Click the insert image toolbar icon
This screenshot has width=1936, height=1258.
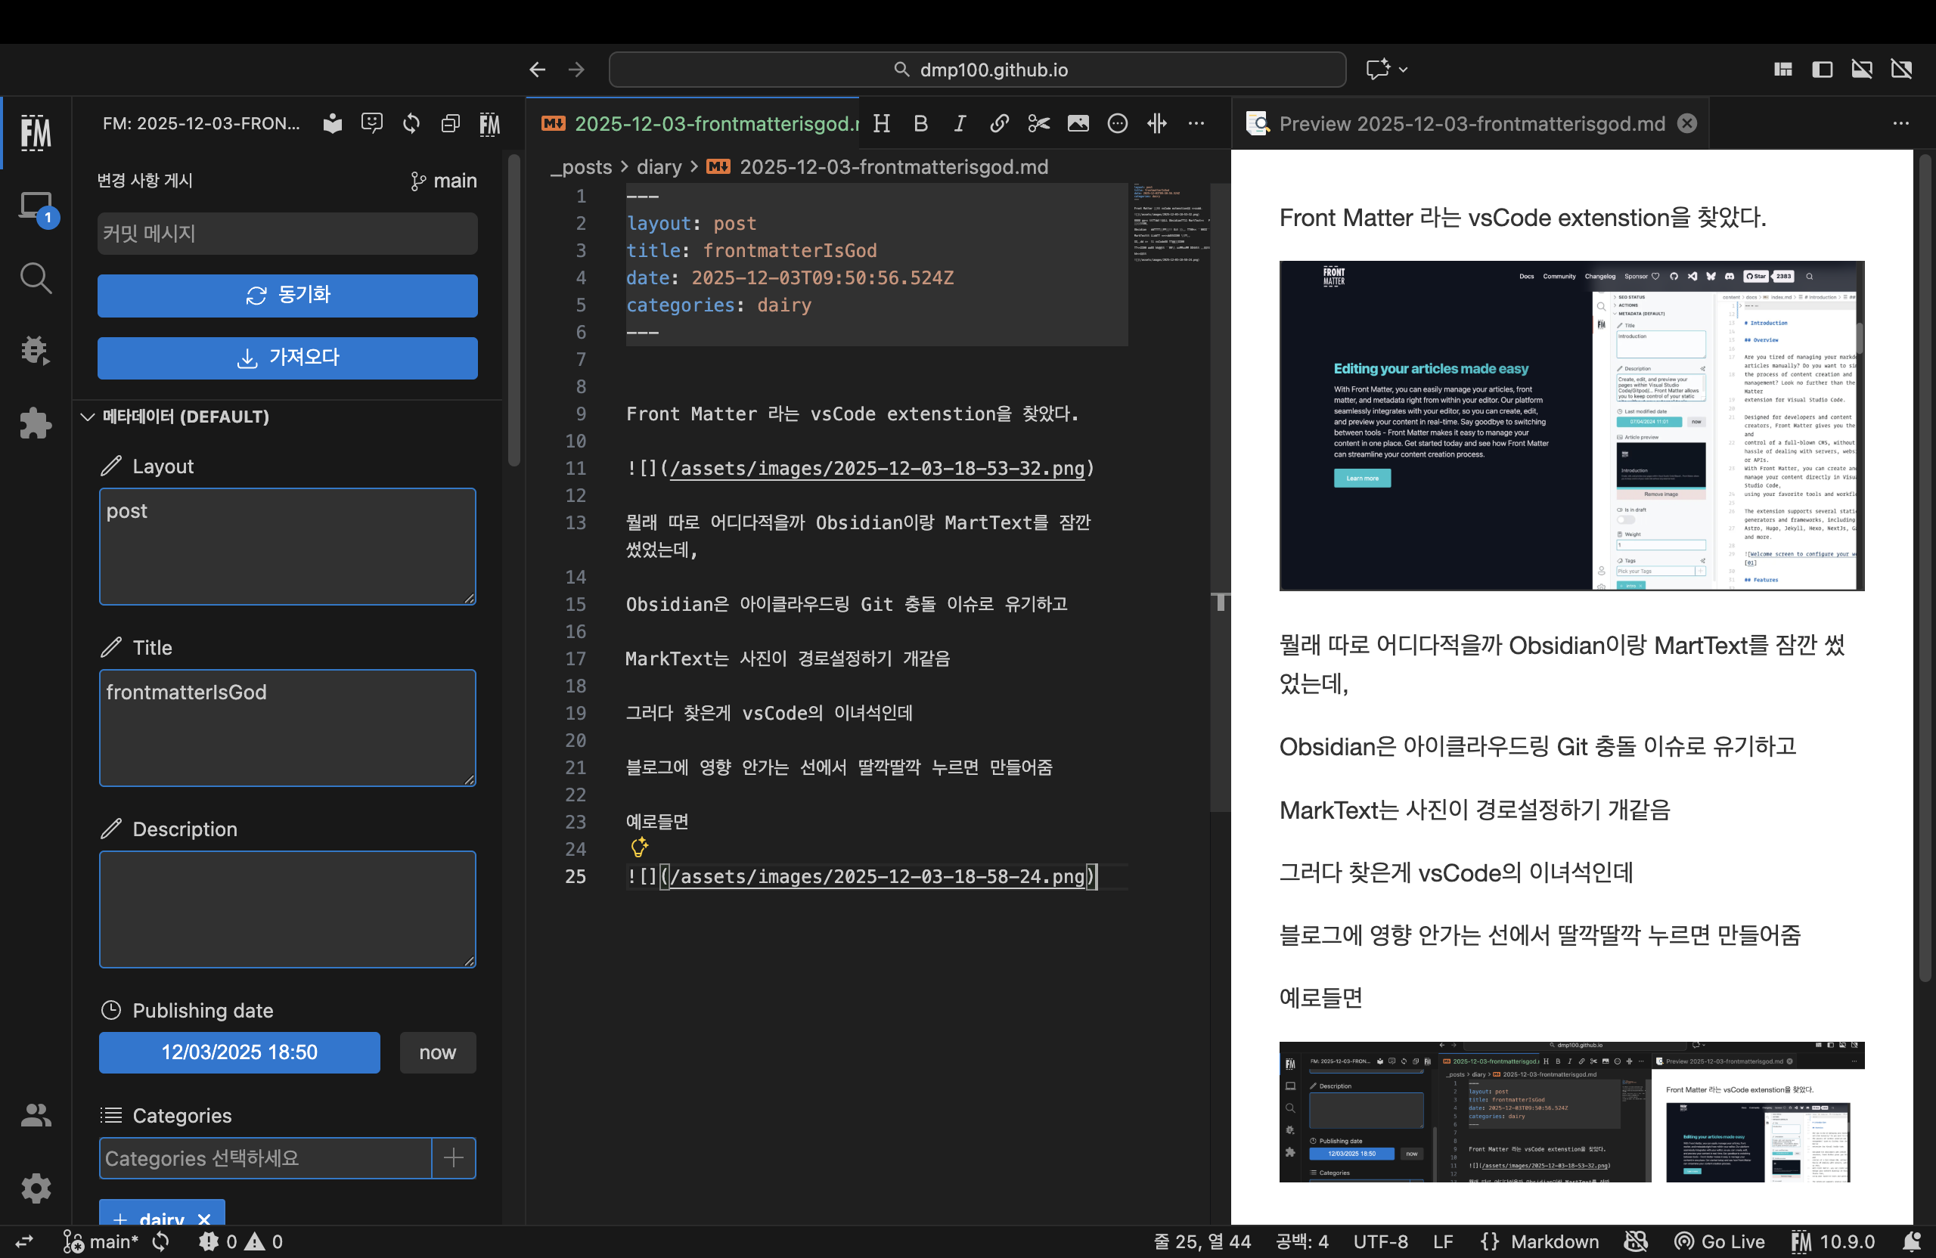[1078, 123]
